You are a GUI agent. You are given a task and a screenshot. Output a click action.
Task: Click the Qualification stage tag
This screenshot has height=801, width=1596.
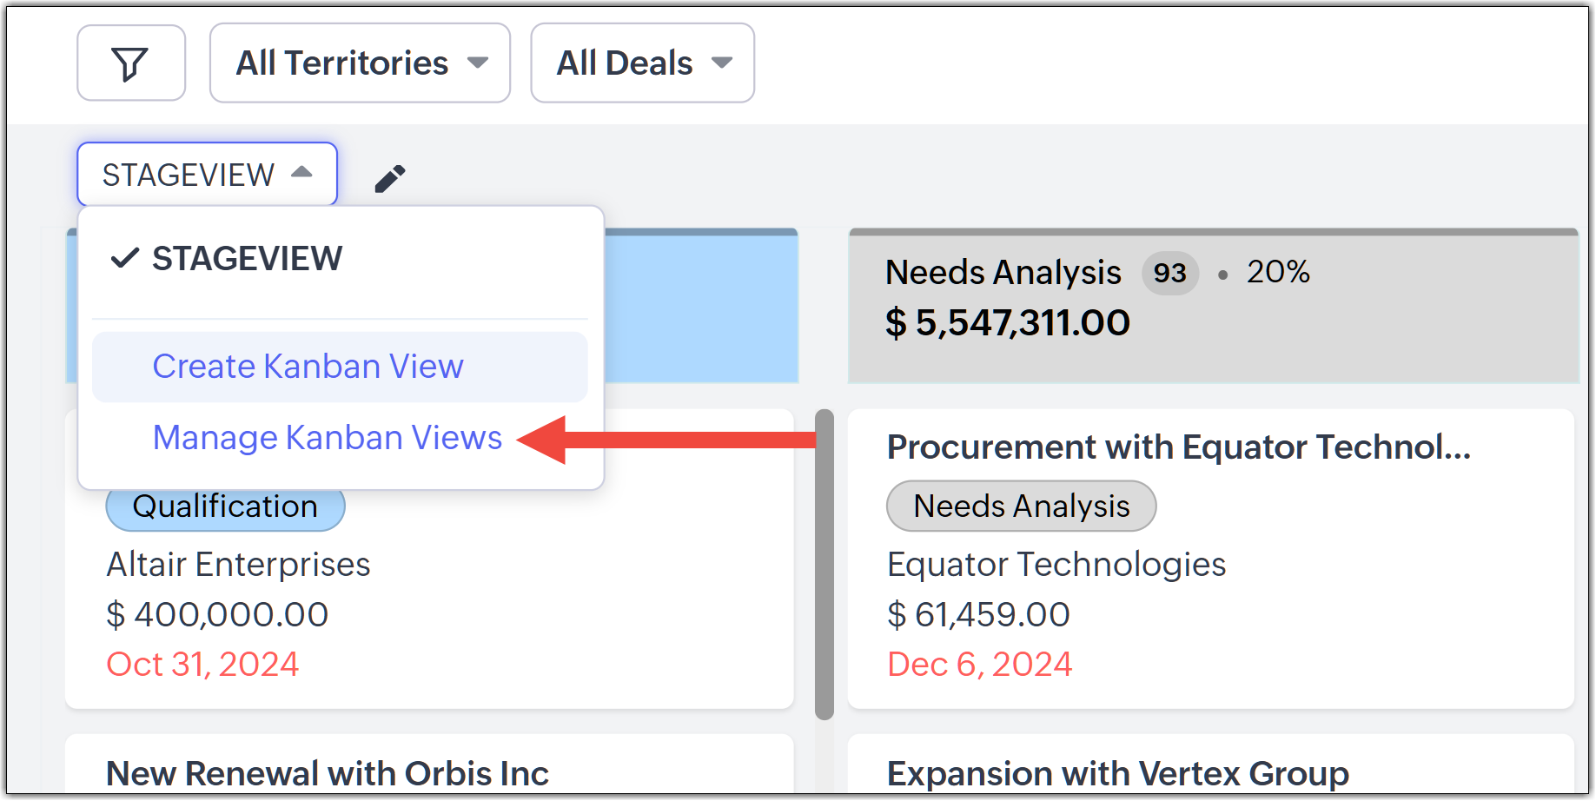coord(225,506)
